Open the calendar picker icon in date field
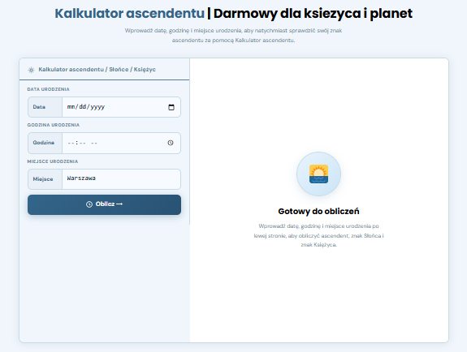The image size is (467, 352). [x=171, y=107]
